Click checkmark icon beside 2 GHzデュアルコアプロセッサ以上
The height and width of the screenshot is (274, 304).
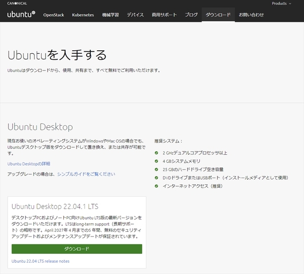pyautogui.click(x=158, y=153)
